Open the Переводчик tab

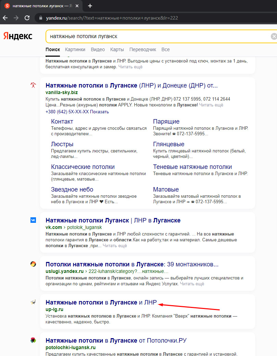[x=143, y=49]
